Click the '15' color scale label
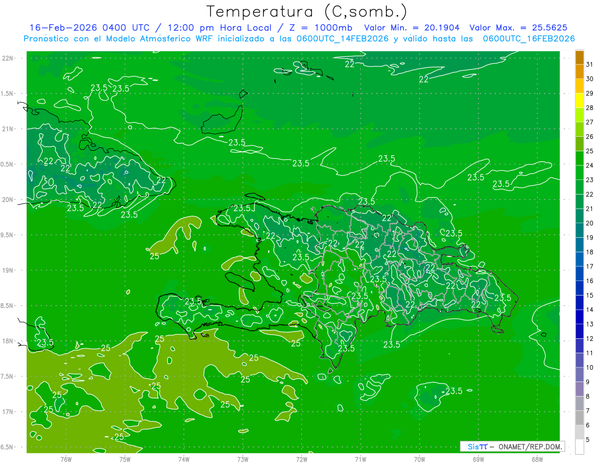The width and height of the screenshot is (603, 466). pos(590,296)
